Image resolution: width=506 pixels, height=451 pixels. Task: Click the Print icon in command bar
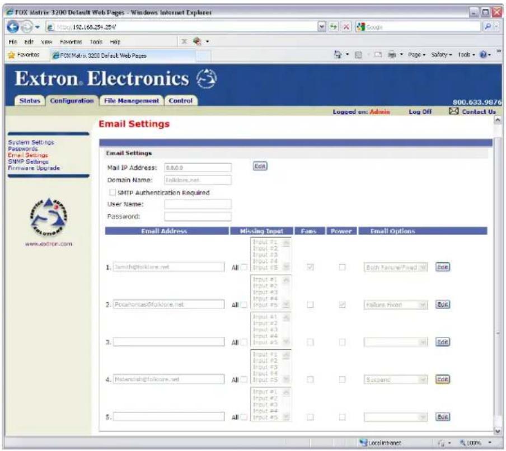click(x=392, y=55)
